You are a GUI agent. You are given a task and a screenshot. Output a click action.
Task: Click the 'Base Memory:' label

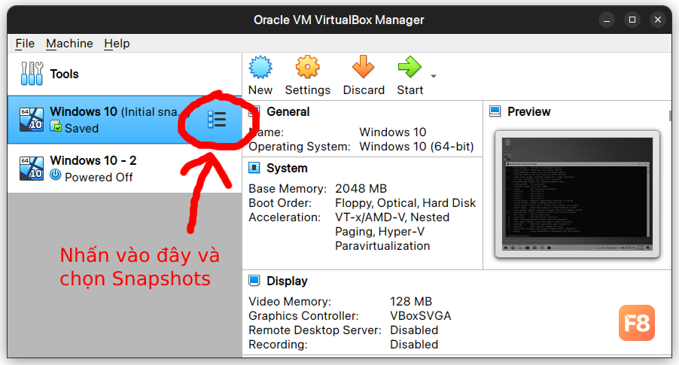coord(288,189)
